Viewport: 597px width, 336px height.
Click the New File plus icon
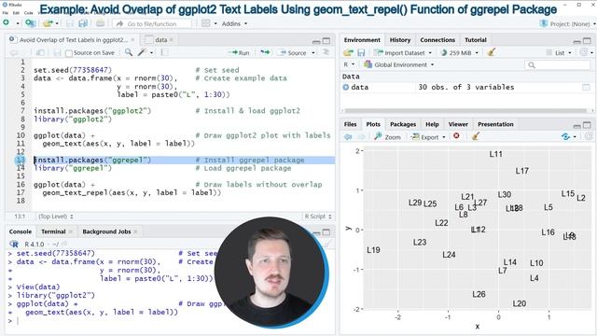(x=7, y=23)
